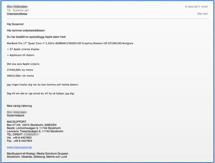Click the line 'Här kommer orderbekräftelsen:'
This screenshot has width=215, height=163.
26,31
